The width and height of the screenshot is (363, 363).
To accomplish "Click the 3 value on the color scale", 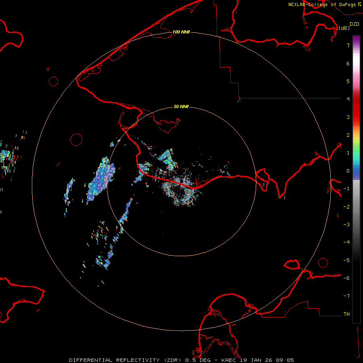I will coord(348,117).
